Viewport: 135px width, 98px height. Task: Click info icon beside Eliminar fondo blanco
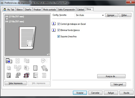(54, 30)
